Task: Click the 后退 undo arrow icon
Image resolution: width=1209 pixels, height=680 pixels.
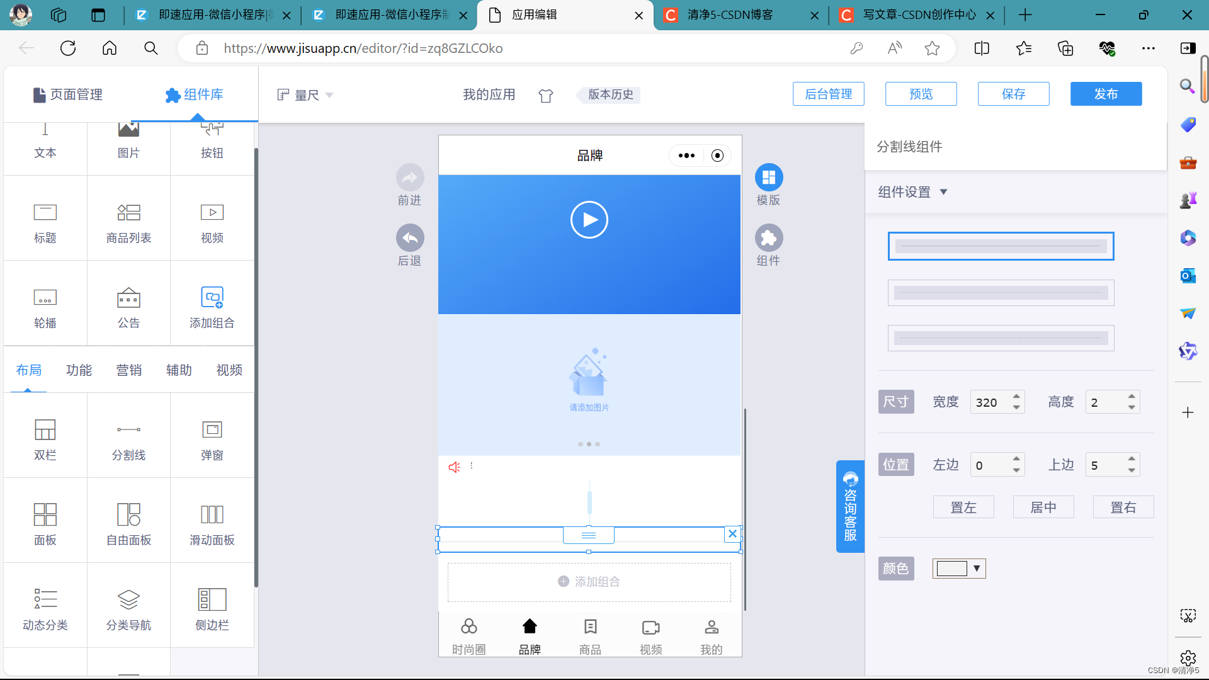Action: 410,238
